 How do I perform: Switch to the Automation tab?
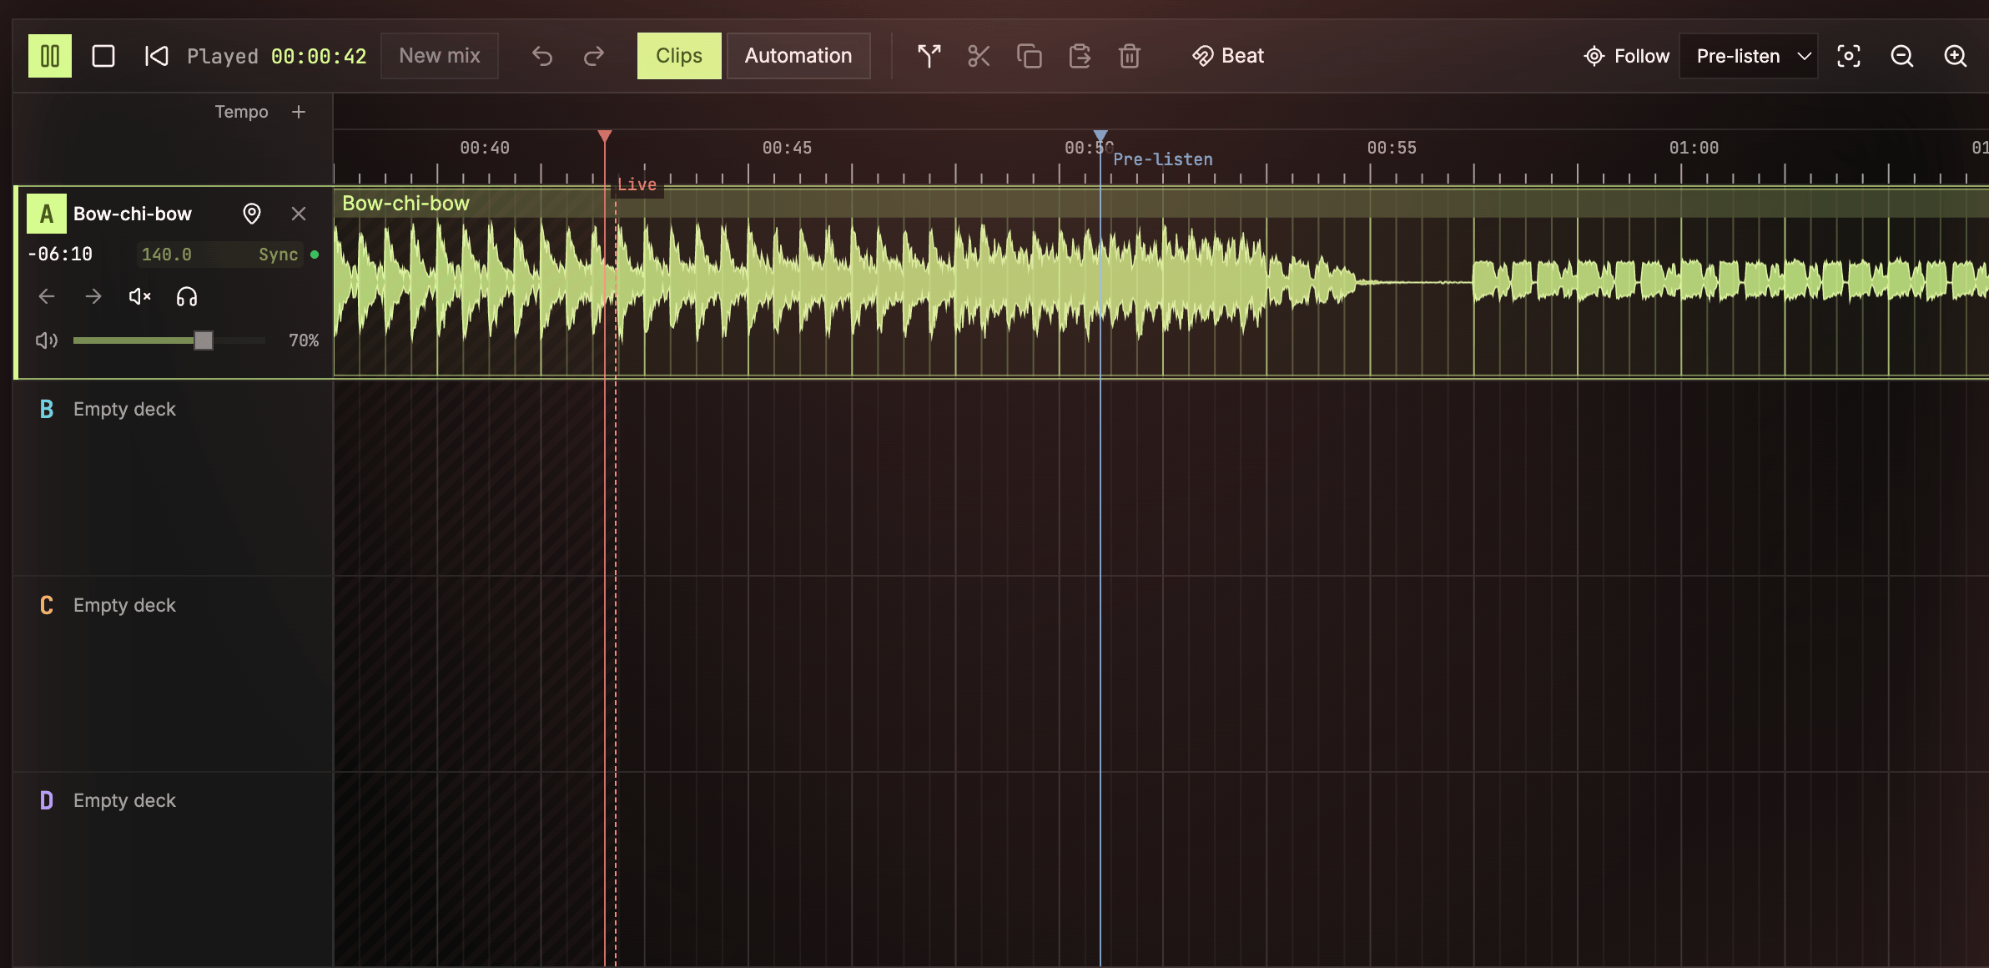click(x=798, y=56)
